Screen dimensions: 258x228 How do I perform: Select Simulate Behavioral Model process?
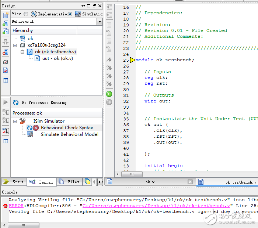[69, 134]
